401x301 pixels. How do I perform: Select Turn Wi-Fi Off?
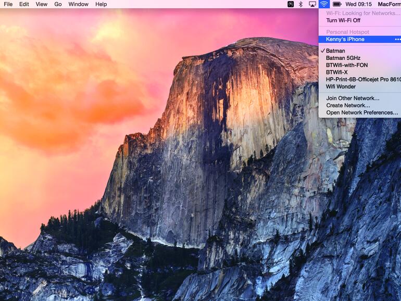(x=360, y=20)
